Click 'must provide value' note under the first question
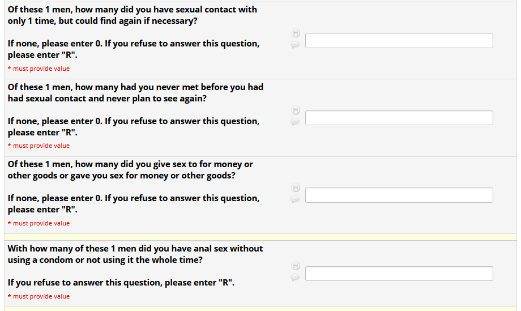The width and height of the screenshot is (521, 311). [41, 69]
